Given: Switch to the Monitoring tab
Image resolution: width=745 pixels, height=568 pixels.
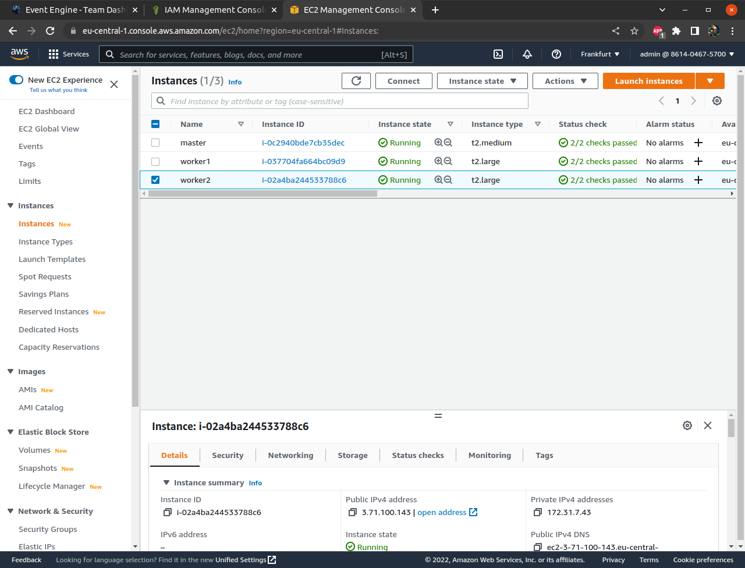Looking at the screenshot, I should (489, 455).
